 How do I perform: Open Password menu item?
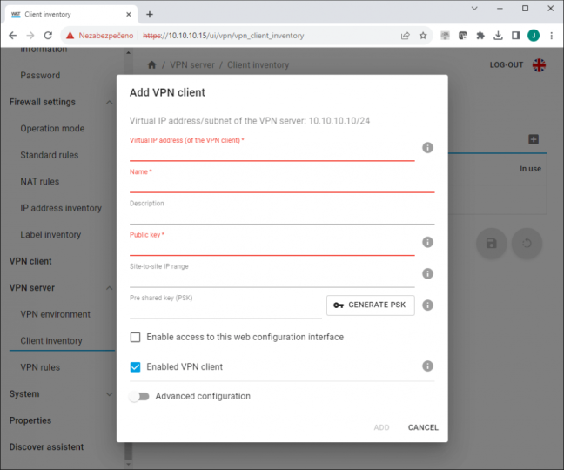pos(40,76)
